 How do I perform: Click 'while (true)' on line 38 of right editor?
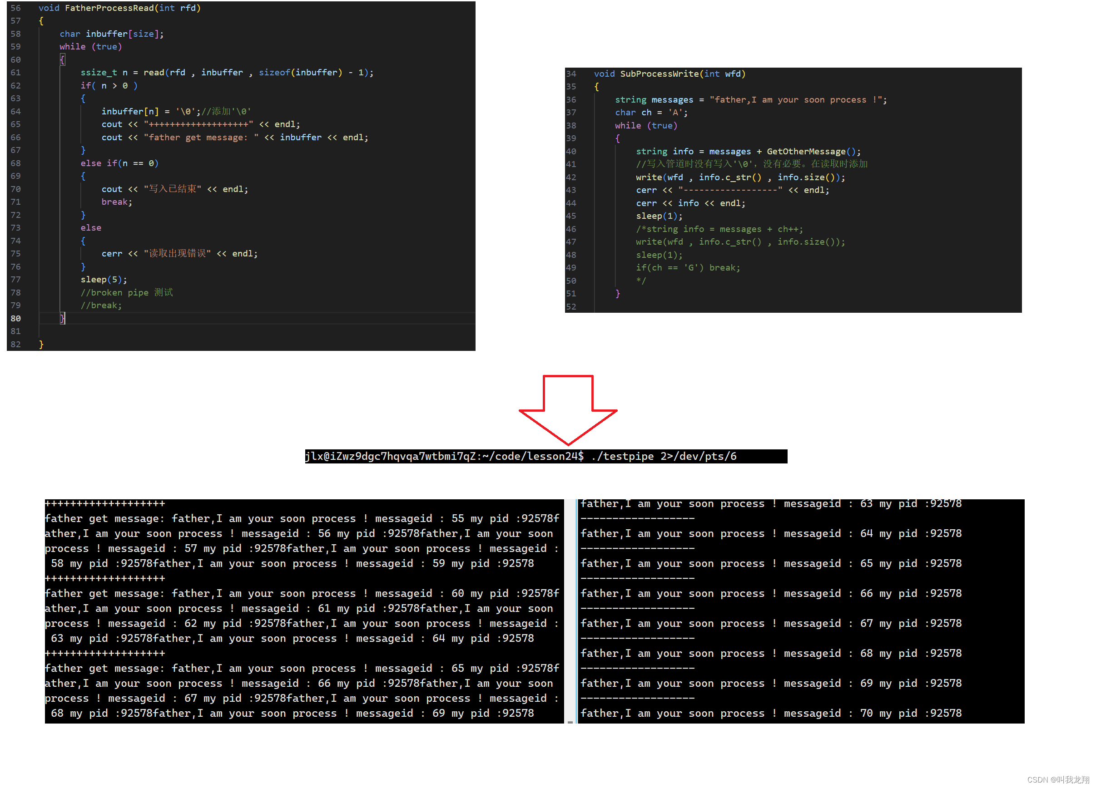pos(646,125)
